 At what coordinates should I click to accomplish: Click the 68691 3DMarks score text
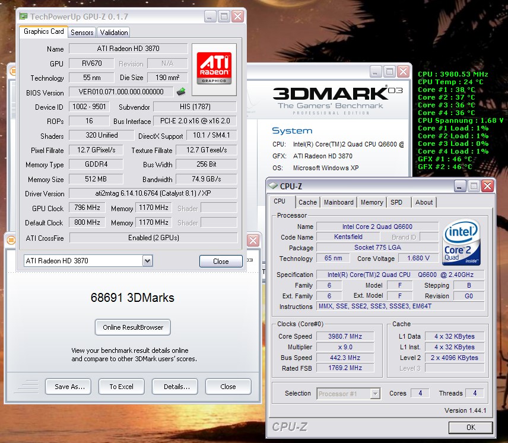pos(132,298)
